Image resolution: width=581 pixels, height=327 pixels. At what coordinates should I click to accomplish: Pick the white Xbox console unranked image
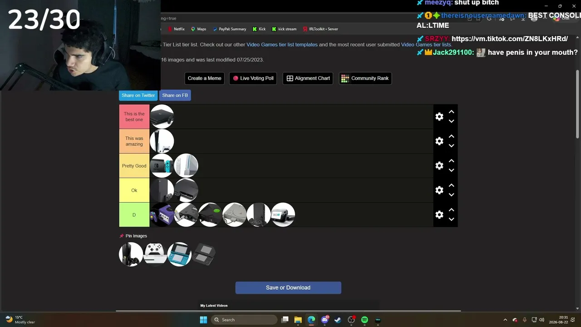[155, 254]
